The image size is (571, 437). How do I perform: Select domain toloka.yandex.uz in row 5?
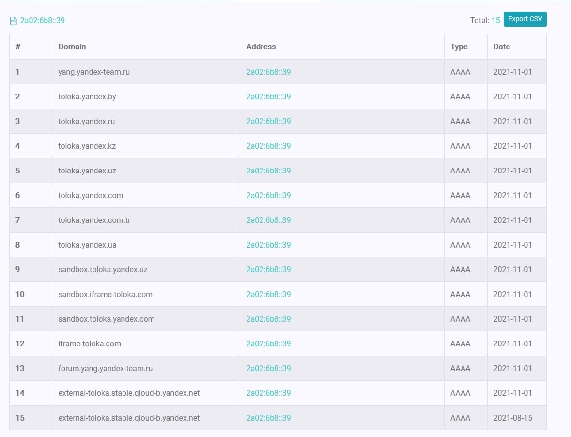tap(87, 171)
